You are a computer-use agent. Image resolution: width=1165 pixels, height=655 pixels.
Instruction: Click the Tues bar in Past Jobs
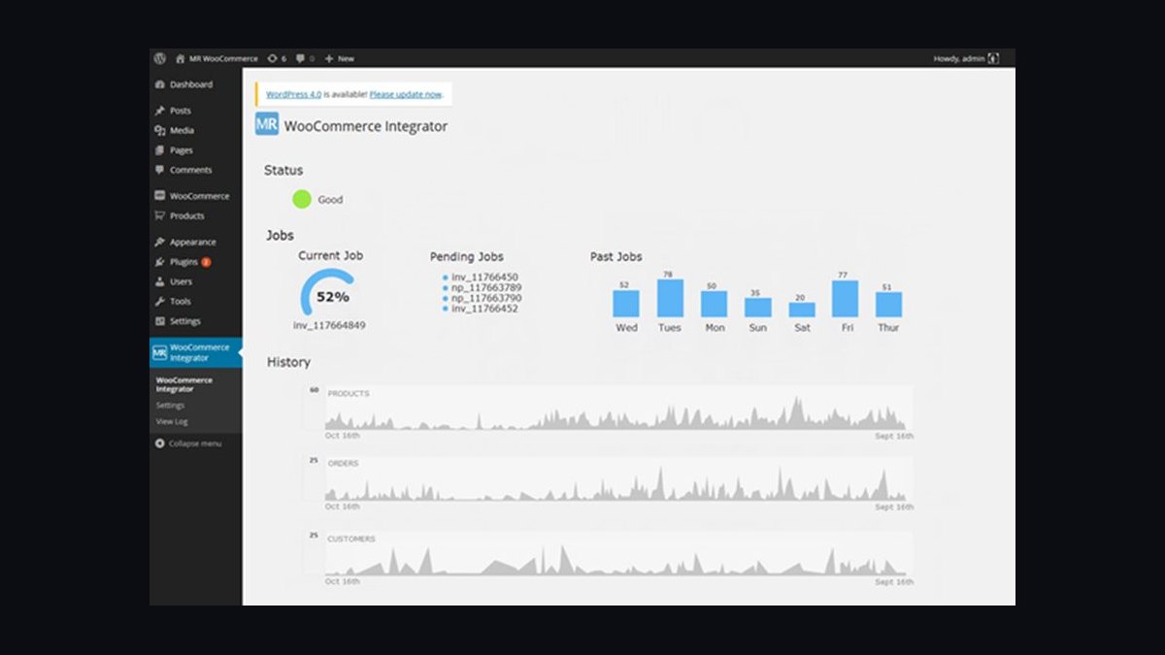670,299
